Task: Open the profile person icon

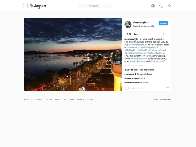Action: tap(170, 6)
